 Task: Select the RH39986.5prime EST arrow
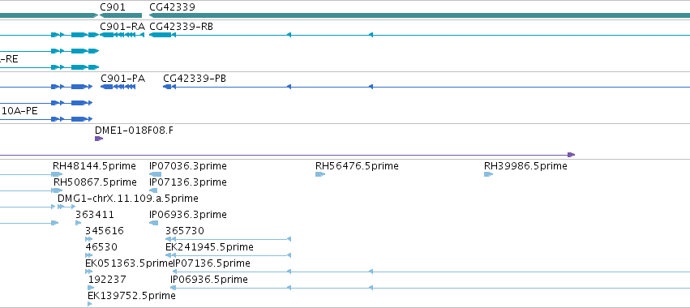[x=488, y=174]
